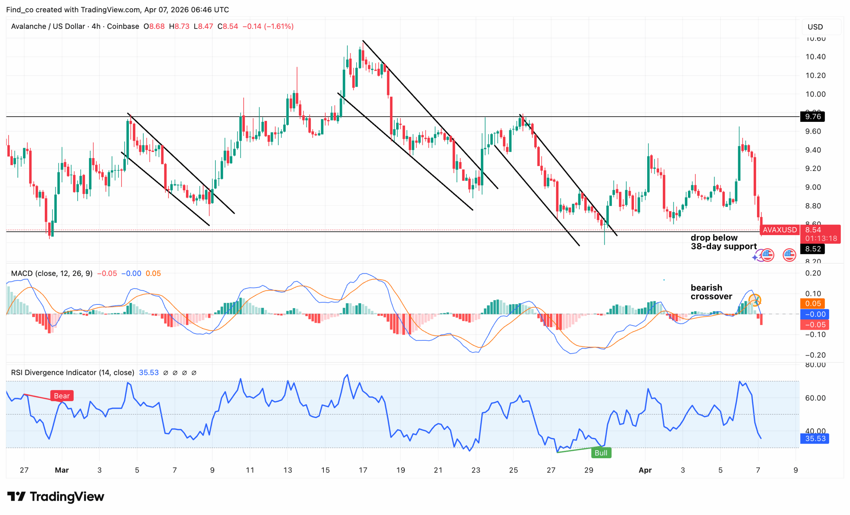This screenshot has height=515, width=850.
Task: Click the close value C8.54
Action: [228, 27]
